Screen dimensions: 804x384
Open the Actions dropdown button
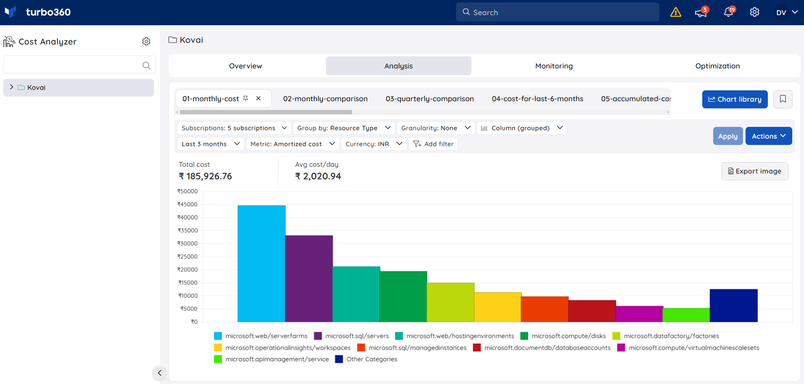tap(769, 136)
